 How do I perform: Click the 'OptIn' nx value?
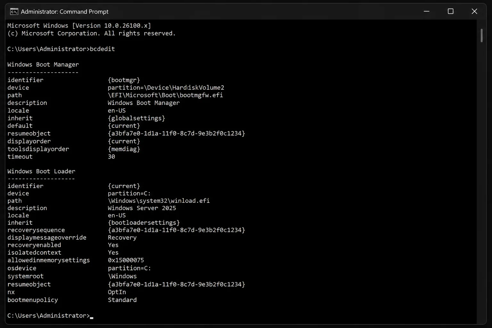[x=117, y=292]
